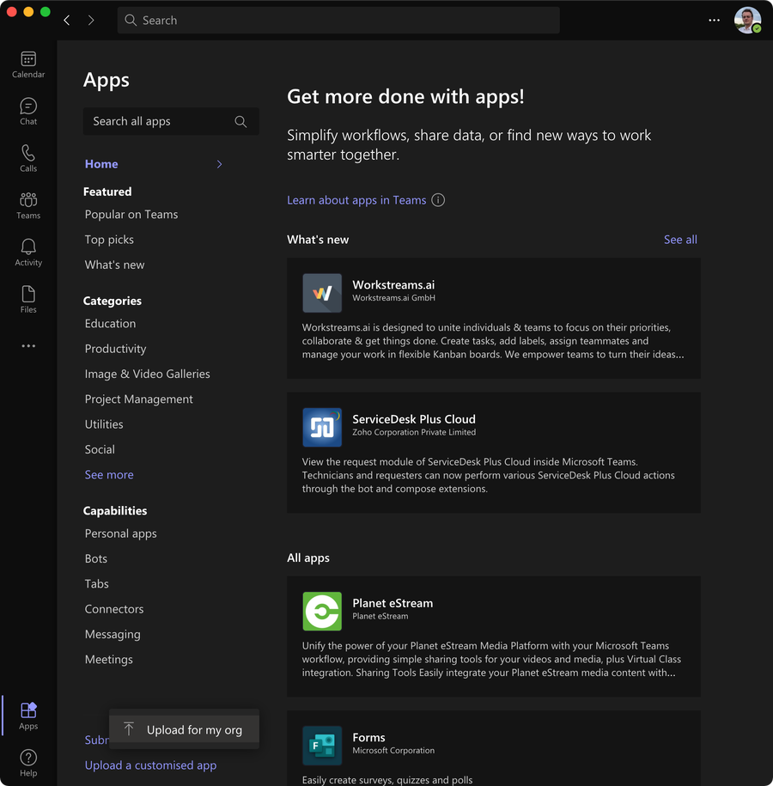Click the Upload for my org button

tap(184, 728)
